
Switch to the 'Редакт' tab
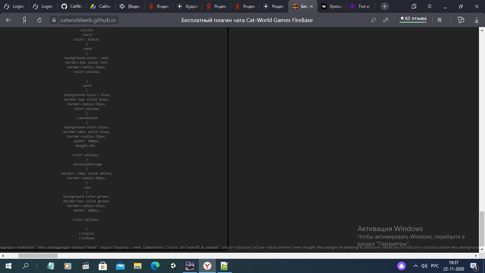[274, 6]
